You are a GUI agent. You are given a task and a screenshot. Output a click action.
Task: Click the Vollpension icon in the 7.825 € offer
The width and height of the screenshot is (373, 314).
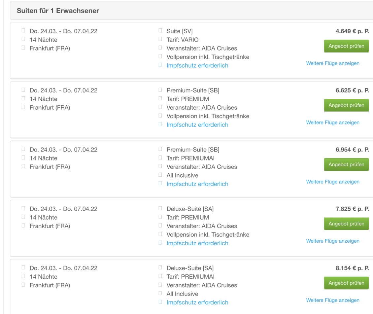(x=160, y=235)
